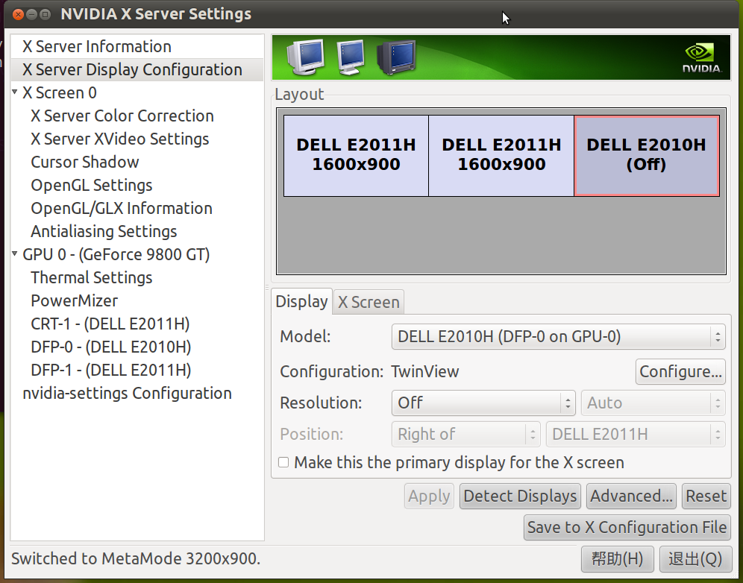Viewport: 743px width, 583px height.
Task: Click the 帮助(H) help button
Action: (x=618, y=559)
